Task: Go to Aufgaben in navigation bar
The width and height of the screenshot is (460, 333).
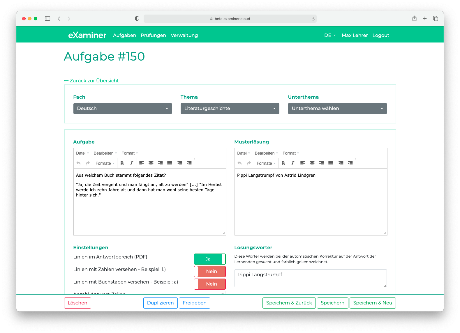Action: click(124, 35)
